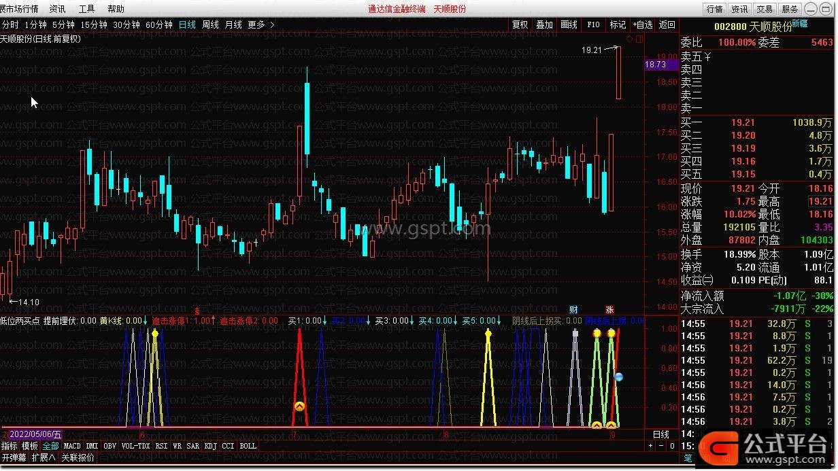Click the stock name 002800 天顺股份
Viewport: 838px width, 471px height.
(x=753, y=27)
